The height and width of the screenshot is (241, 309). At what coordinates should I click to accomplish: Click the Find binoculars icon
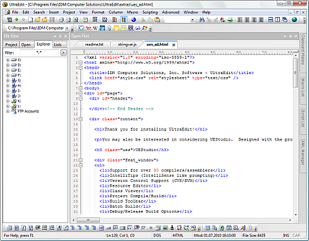201,20
